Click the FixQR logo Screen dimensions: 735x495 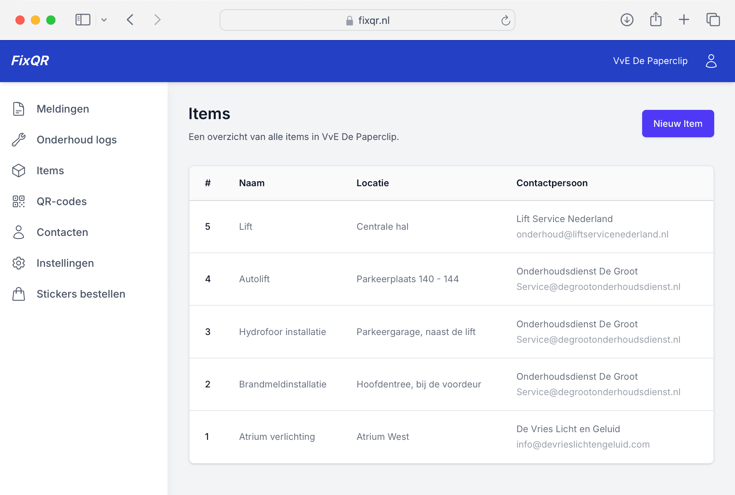pos(30,61)
